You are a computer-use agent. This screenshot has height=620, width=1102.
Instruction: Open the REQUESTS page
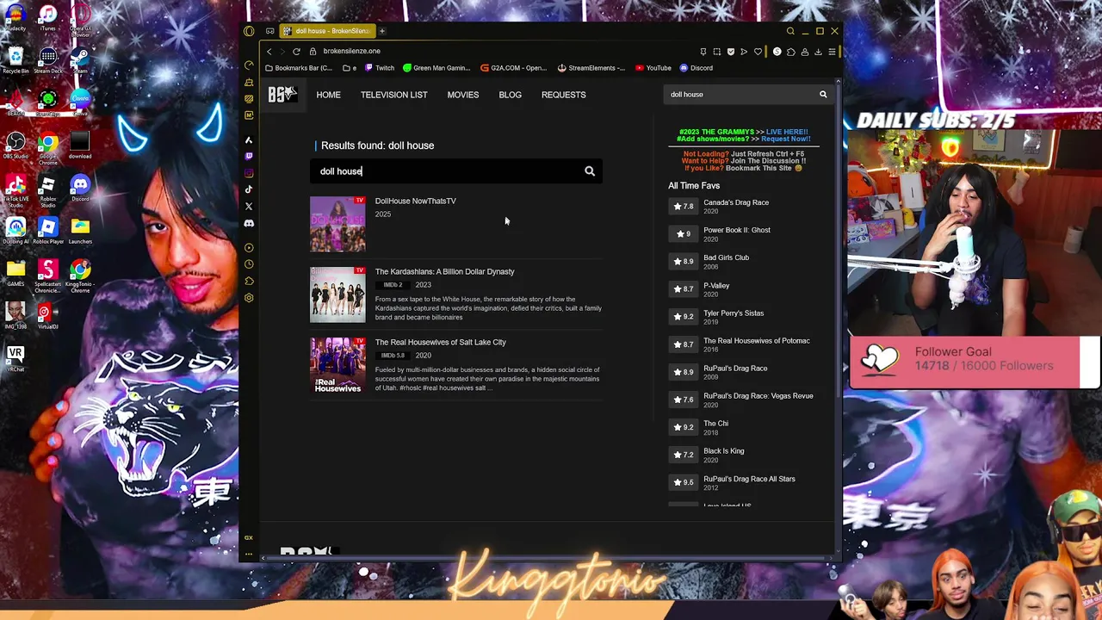[x=563, y=95]
